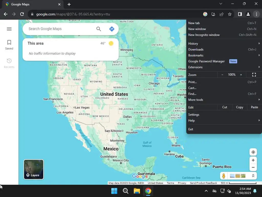
Task: Open Terms link at map footer
Action: [x=170, y=183]
